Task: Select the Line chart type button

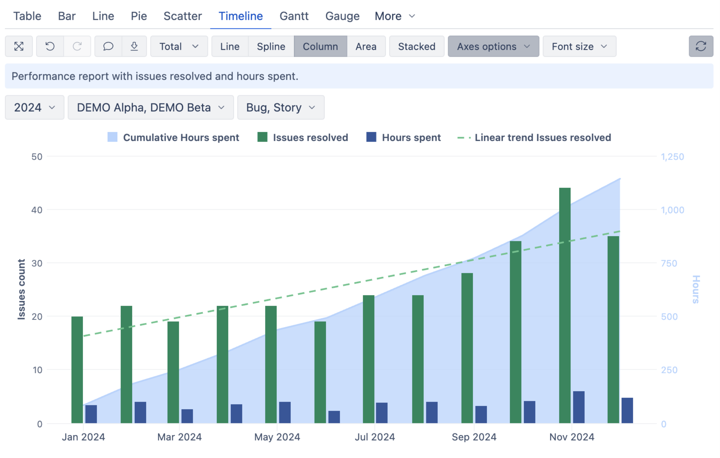Action: pos(229,46)
